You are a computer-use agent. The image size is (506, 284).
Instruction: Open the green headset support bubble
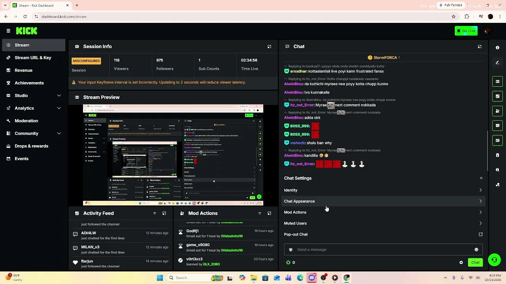(494, 260)
